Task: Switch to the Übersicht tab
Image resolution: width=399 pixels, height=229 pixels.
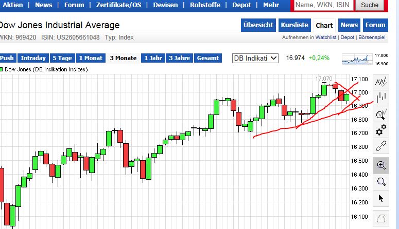Action: click(x=258, y=25)
